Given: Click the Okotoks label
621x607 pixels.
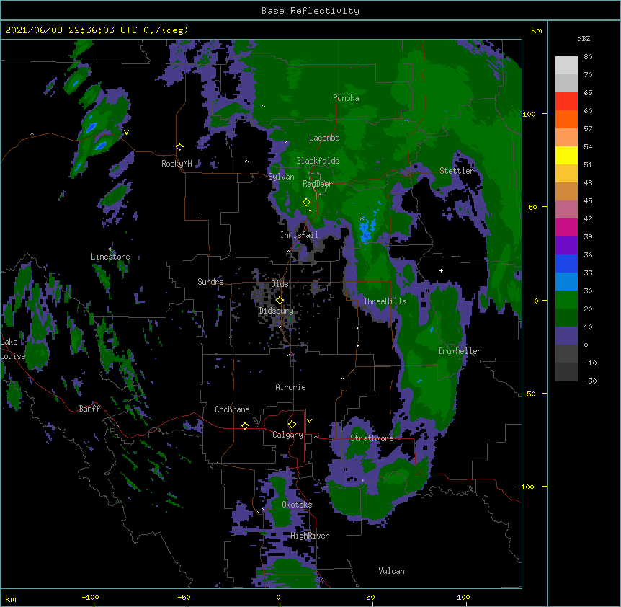Looking at the screenshot, I should click(x=297, y=505).
